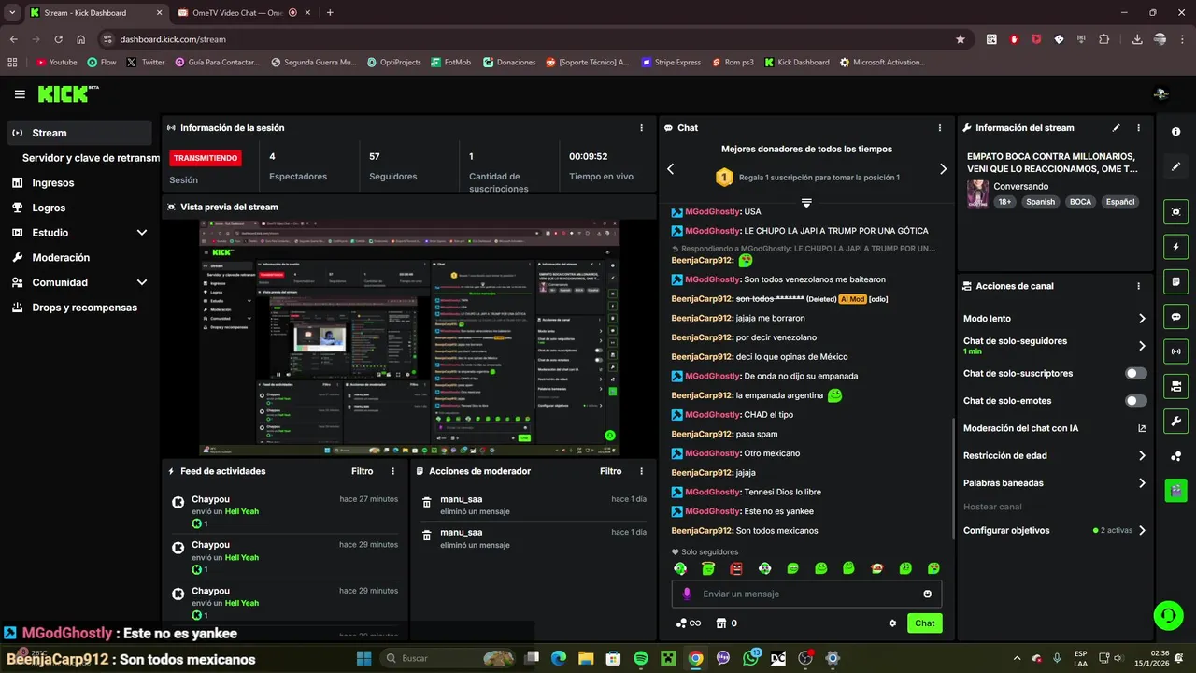Click the green support headset button
This screenshot has width=1196, height=673.
1167,615
